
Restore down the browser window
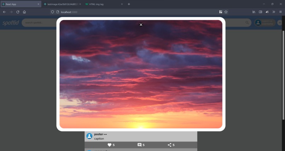[272, 4]
